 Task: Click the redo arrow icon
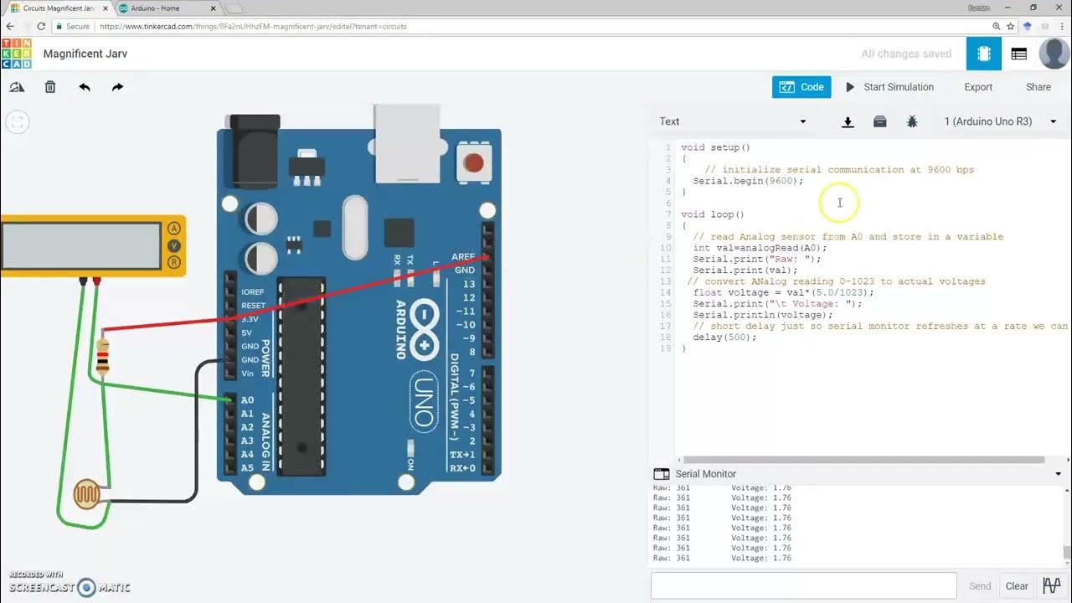(x=117, y=87)
